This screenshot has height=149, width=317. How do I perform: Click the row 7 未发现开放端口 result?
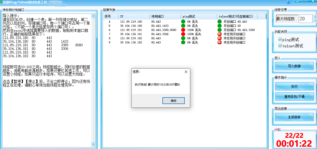click(x=234, y=34)
